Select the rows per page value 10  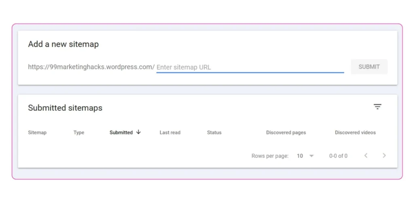[x=300, y=156]
